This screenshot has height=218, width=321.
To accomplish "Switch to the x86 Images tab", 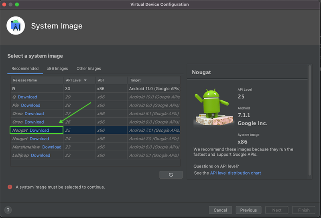I will 57,69.
